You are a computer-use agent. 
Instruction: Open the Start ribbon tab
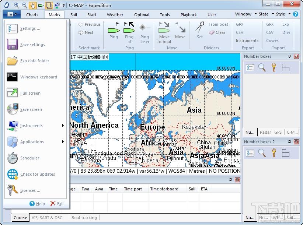[91, 15]
